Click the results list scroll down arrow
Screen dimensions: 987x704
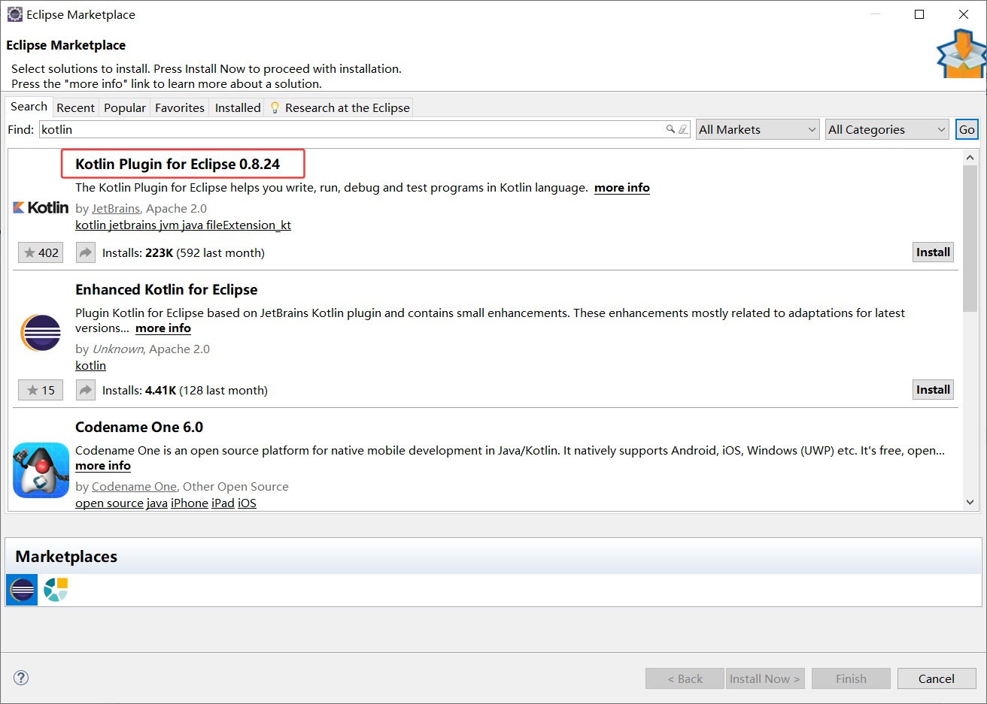pos(970,502)
